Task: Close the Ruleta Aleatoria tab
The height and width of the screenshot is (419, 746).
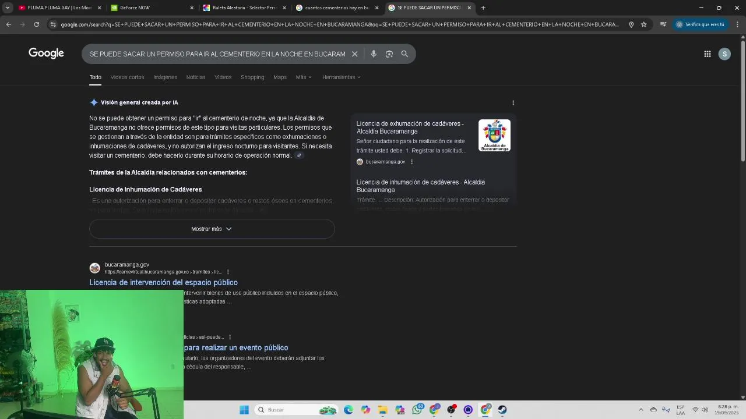Action: pyautogui.click(x=284, y=8)
